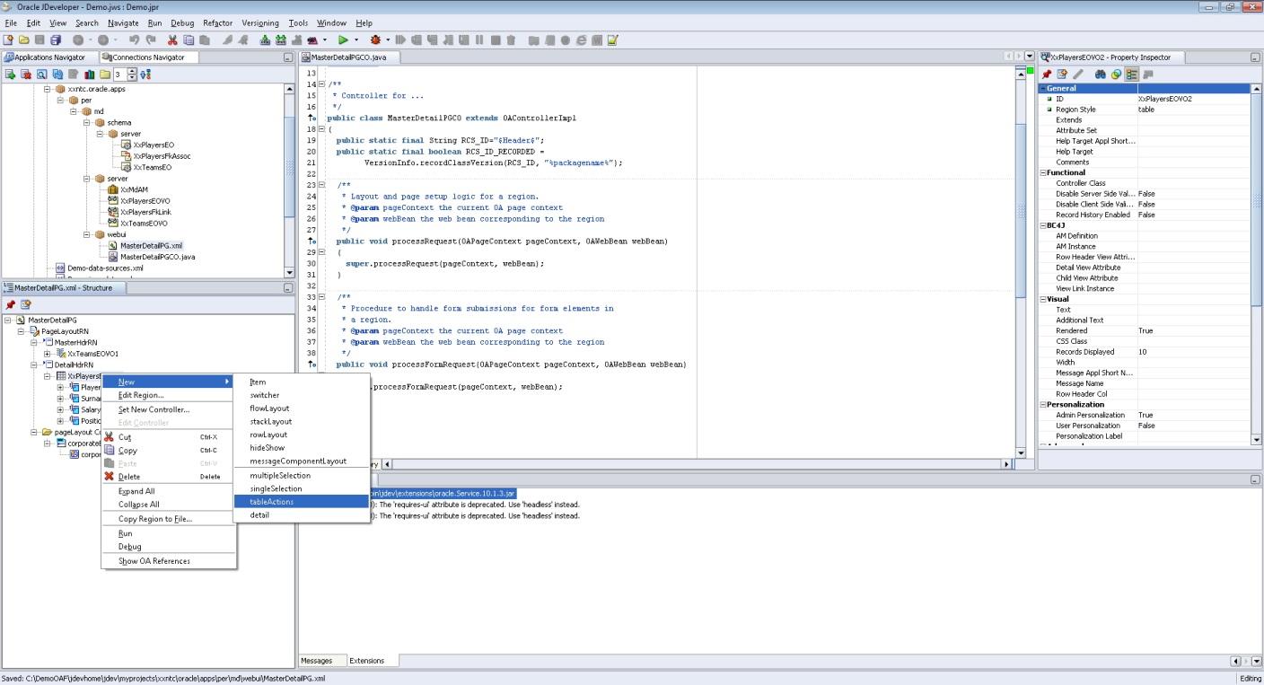
Task: Click the red Debug bug icon
Action: click(375, 40)
